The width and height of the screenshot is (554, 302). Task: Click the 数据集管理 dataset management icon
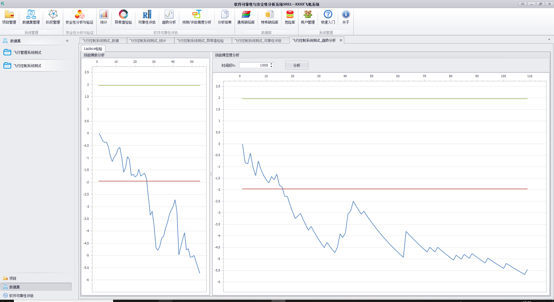[x=31, y=17]
